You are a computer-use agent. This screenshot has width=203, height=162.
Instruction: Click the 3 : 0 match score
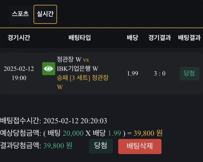160,74
